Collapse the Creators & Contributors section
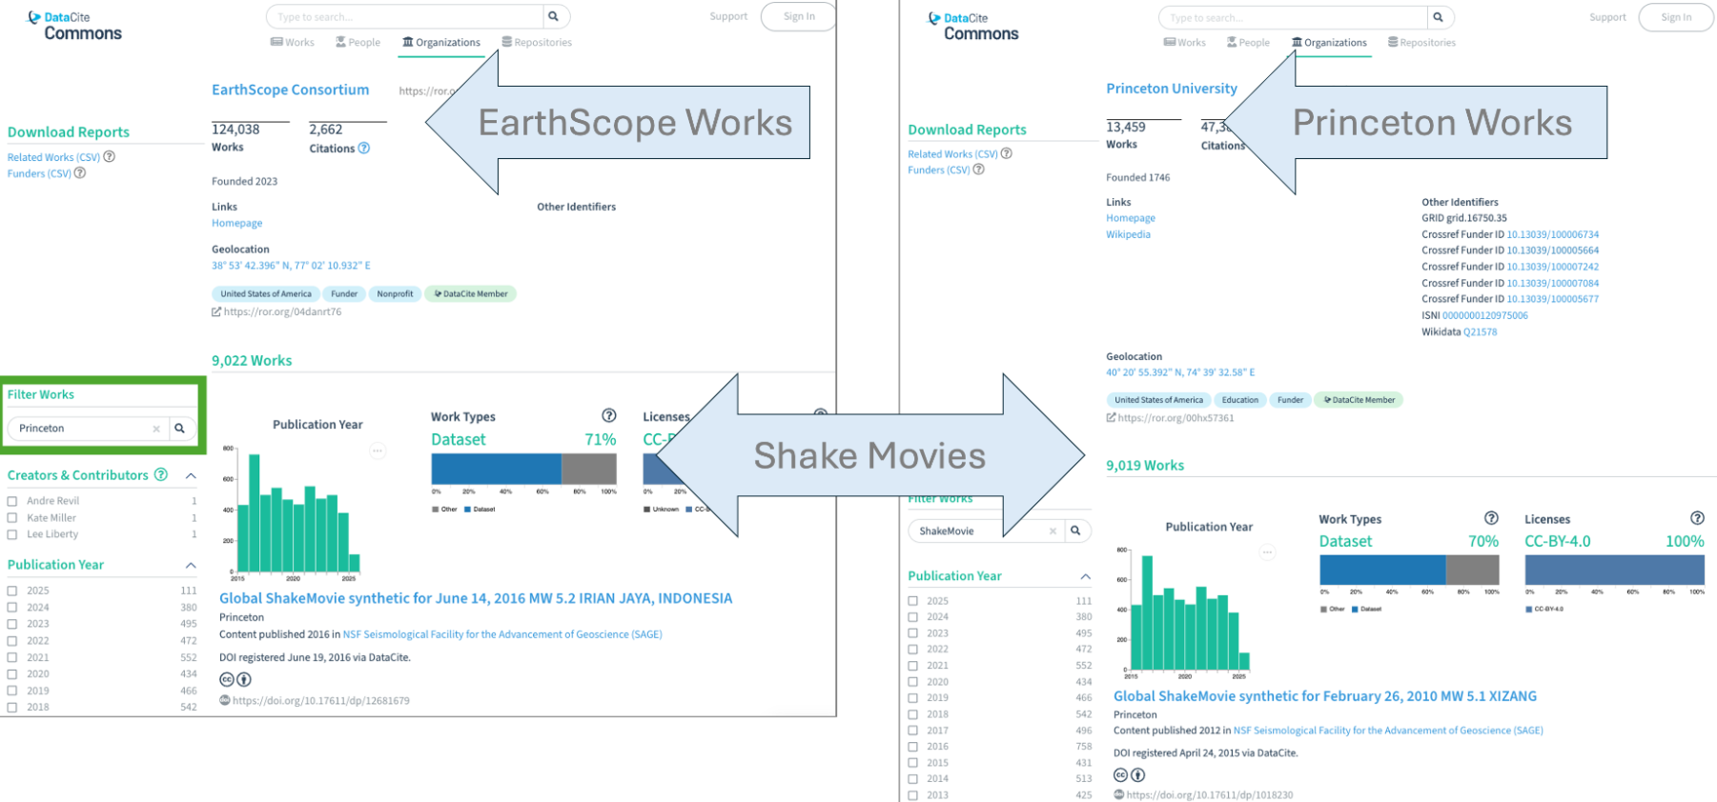Viewport: 1717px width, 802px height. (191, 475)
